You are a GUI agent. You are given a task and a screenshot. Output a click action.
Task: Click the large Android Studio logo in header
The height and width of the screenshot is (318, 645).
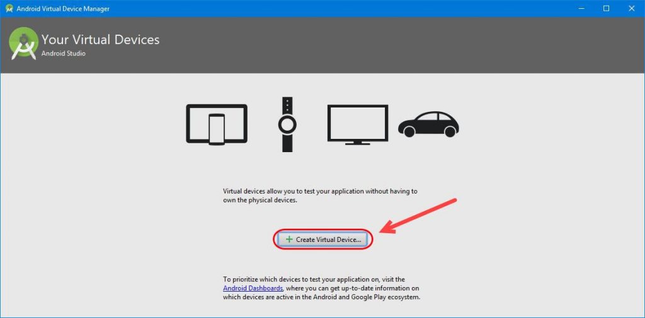[24, 43]
